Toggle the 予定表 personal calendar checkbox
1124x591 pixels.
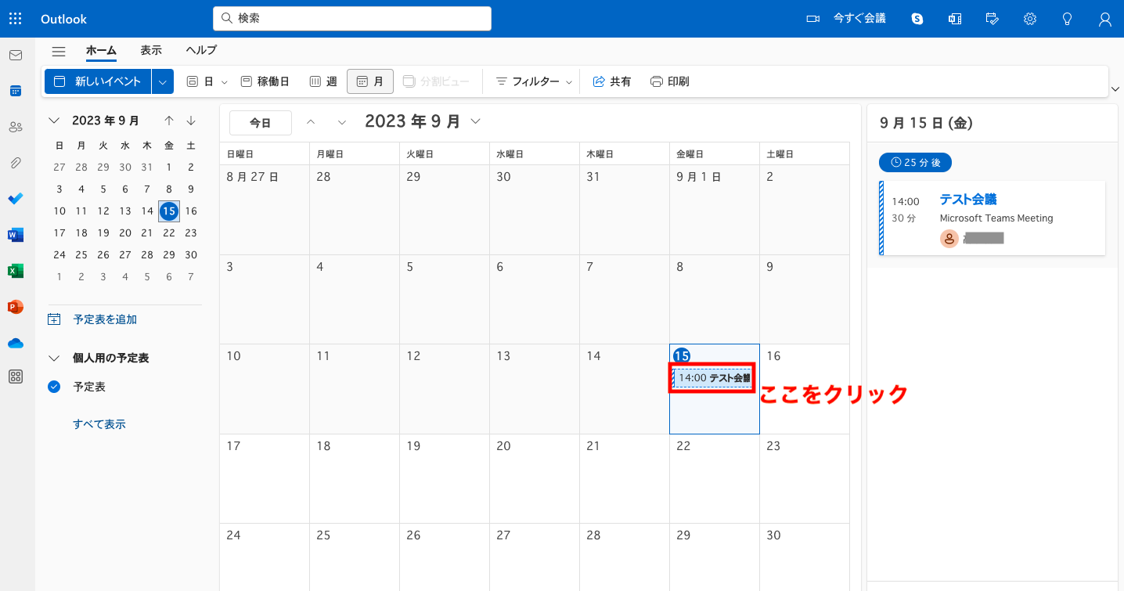pyautogui.click(x=53, y=386)
